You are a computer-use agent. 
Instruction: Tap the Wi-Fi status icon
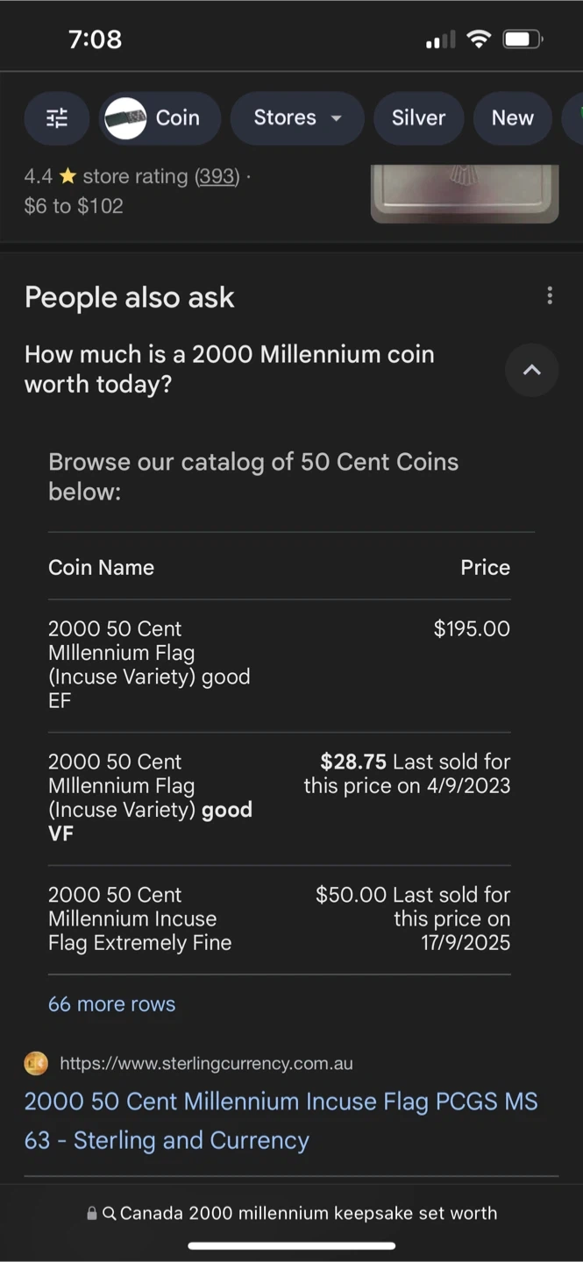479,39
